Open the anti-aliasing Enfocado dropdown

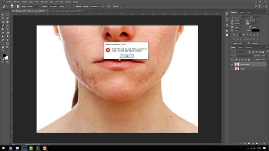(256, 43)
